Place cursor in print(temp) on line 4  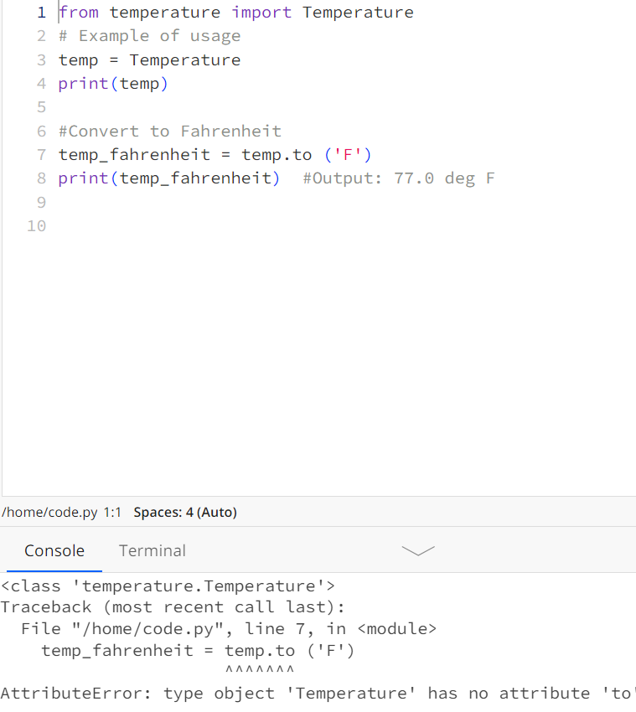tap(113, 84)
